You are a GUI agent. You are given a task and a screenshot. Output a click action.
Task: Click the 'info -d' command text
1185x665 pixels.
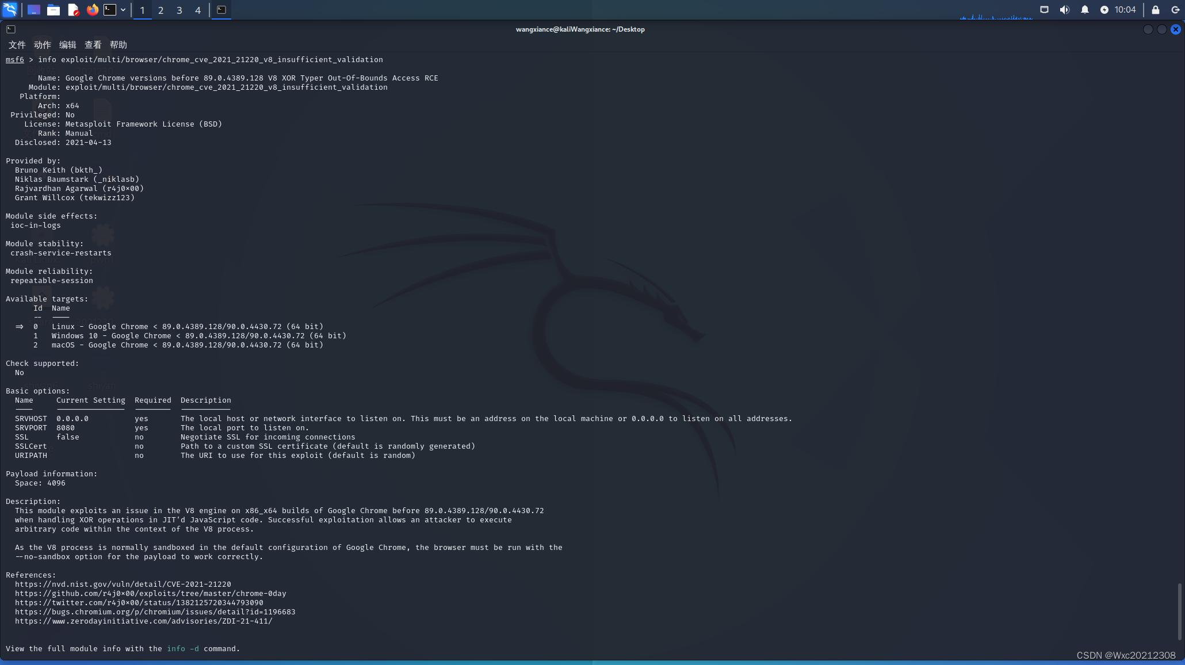tap(183, 649)
